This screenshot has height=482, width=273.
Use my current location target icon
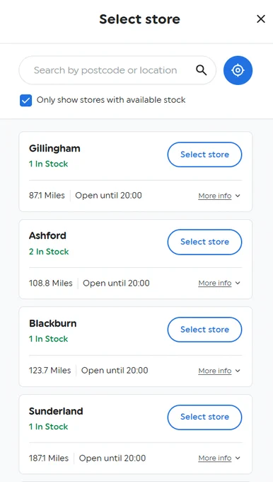tap(238, 70)
